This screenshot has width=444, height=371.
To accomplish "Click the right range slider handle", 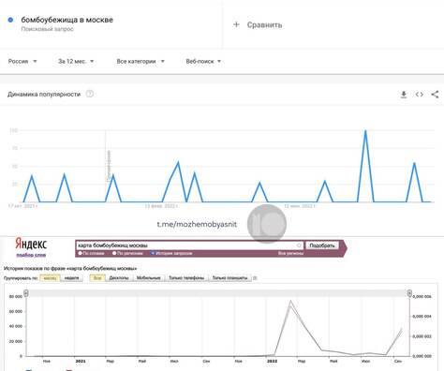I will point(409,293).
